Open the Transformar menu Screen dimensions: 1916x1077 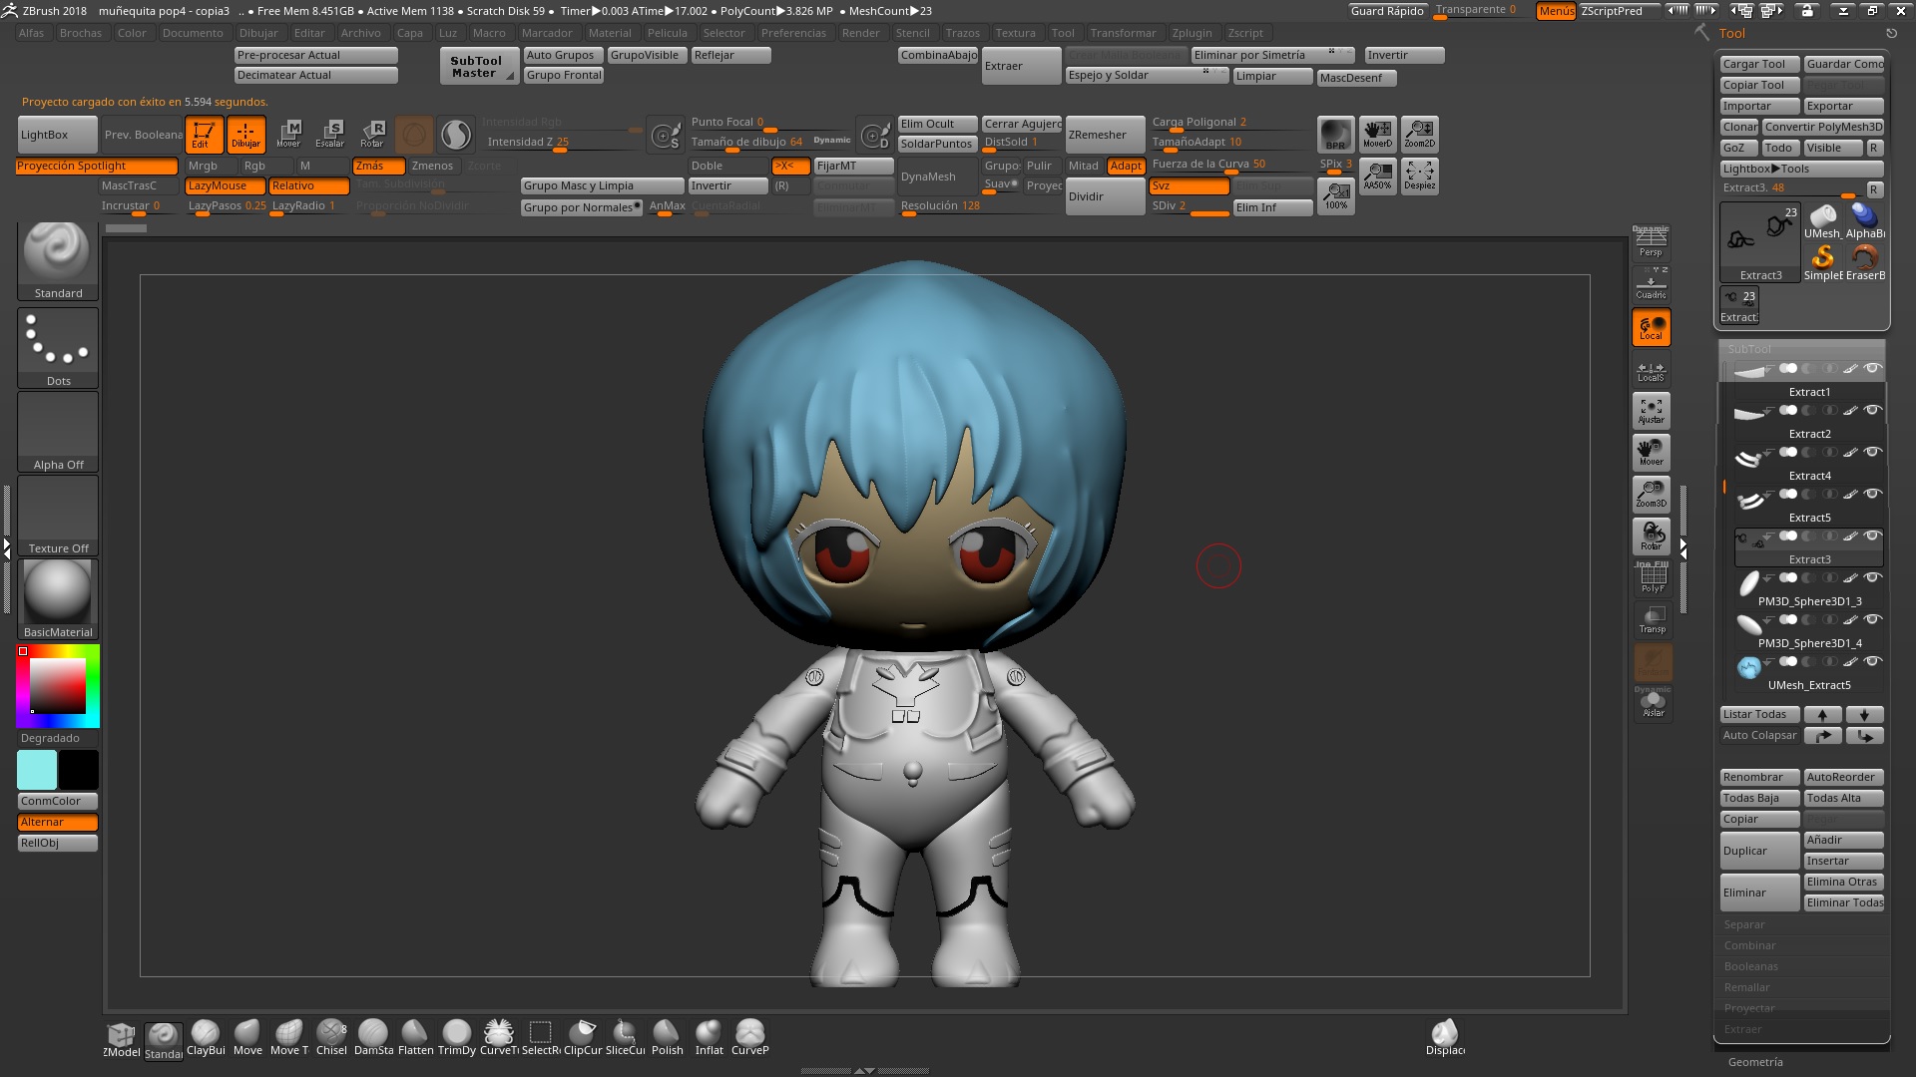click(x=1123, y=33)
